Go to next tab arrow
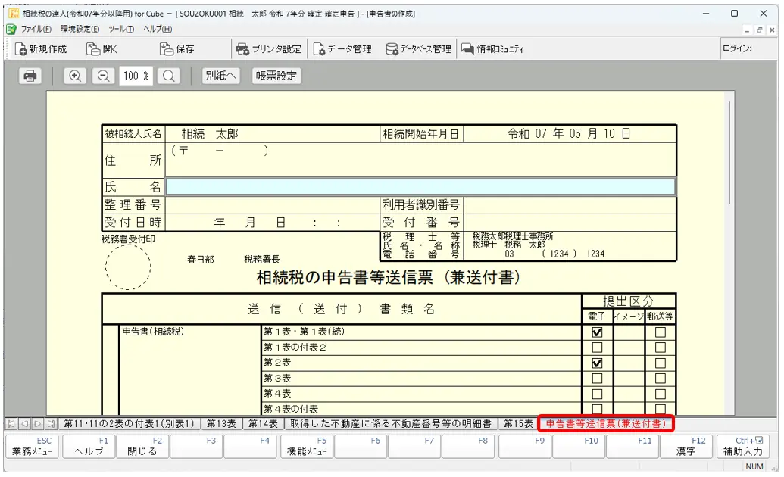Image resolution: width=784 pixels, height=477 pixels. [x=38, y=424]
